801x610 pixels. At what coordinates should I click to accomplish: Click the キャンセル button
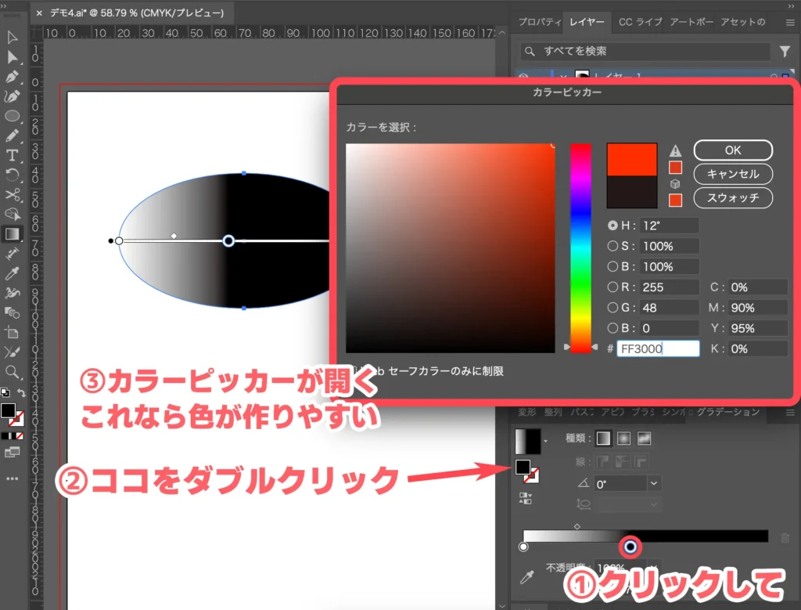[733, 174]
